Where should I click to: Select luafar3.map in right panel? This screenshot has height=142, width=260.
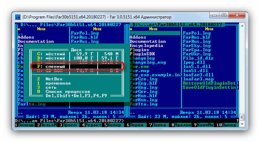tap(198, 79)
